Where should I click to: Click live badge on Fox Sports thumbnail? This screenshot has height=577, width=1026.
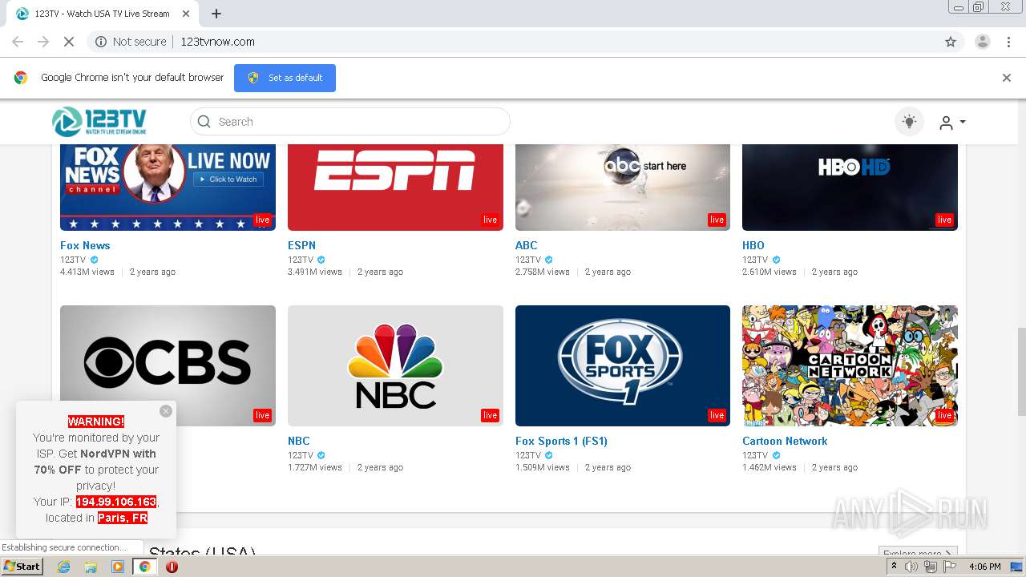pyautogui.click(x=717, y=415)
